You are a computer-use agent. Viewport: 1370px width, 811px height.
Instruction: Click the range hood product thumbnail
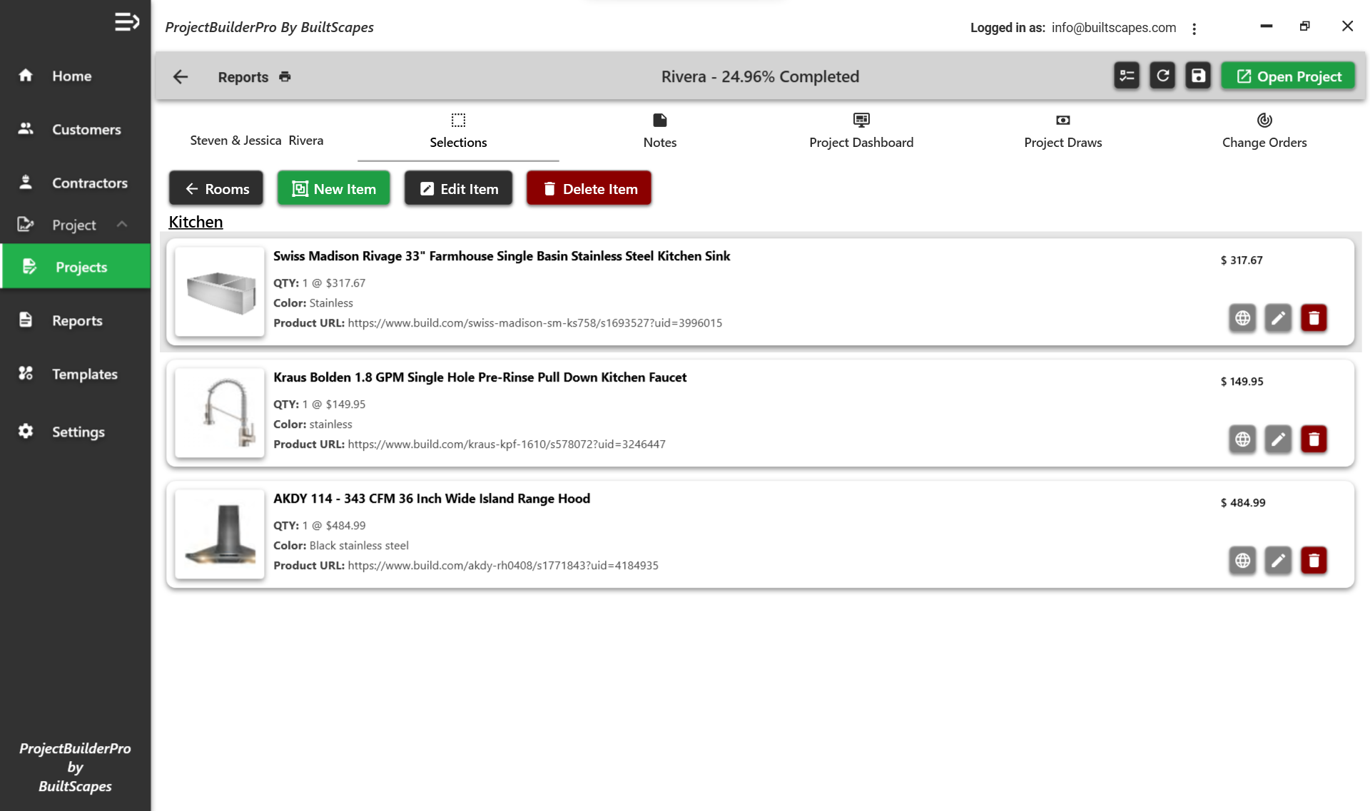[x=220, y=534]
